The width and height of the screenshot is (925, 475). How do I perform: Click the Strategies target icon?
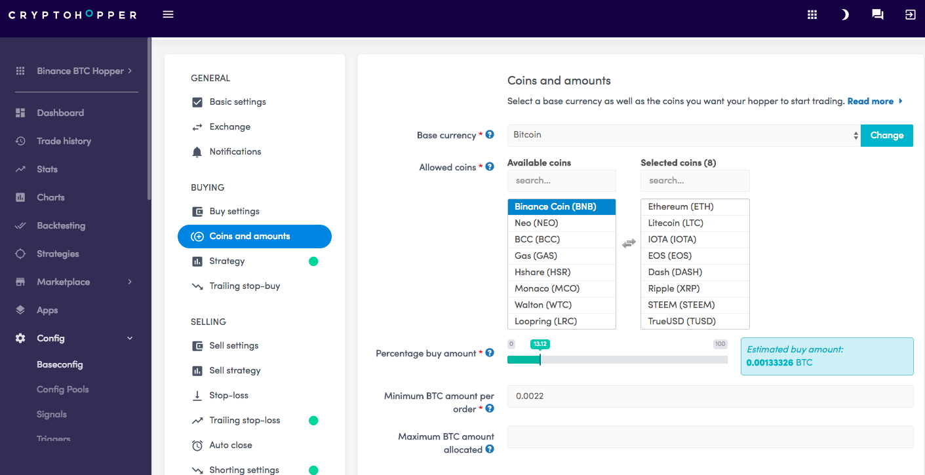(x=20, y=254)
